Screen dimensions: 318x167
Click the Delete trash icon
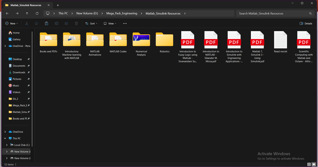tap(76, 23)
